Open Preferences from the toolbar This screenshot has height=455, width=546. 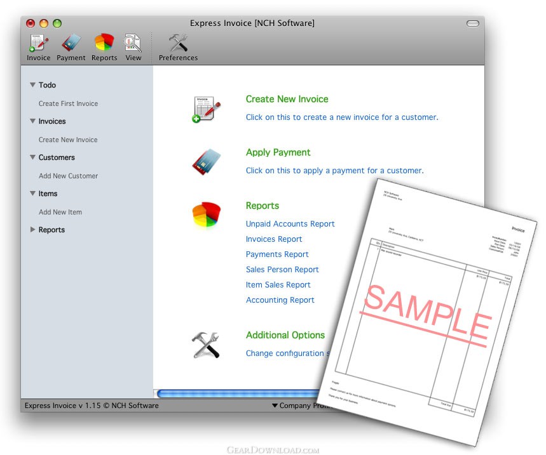(x=178, y=48)
